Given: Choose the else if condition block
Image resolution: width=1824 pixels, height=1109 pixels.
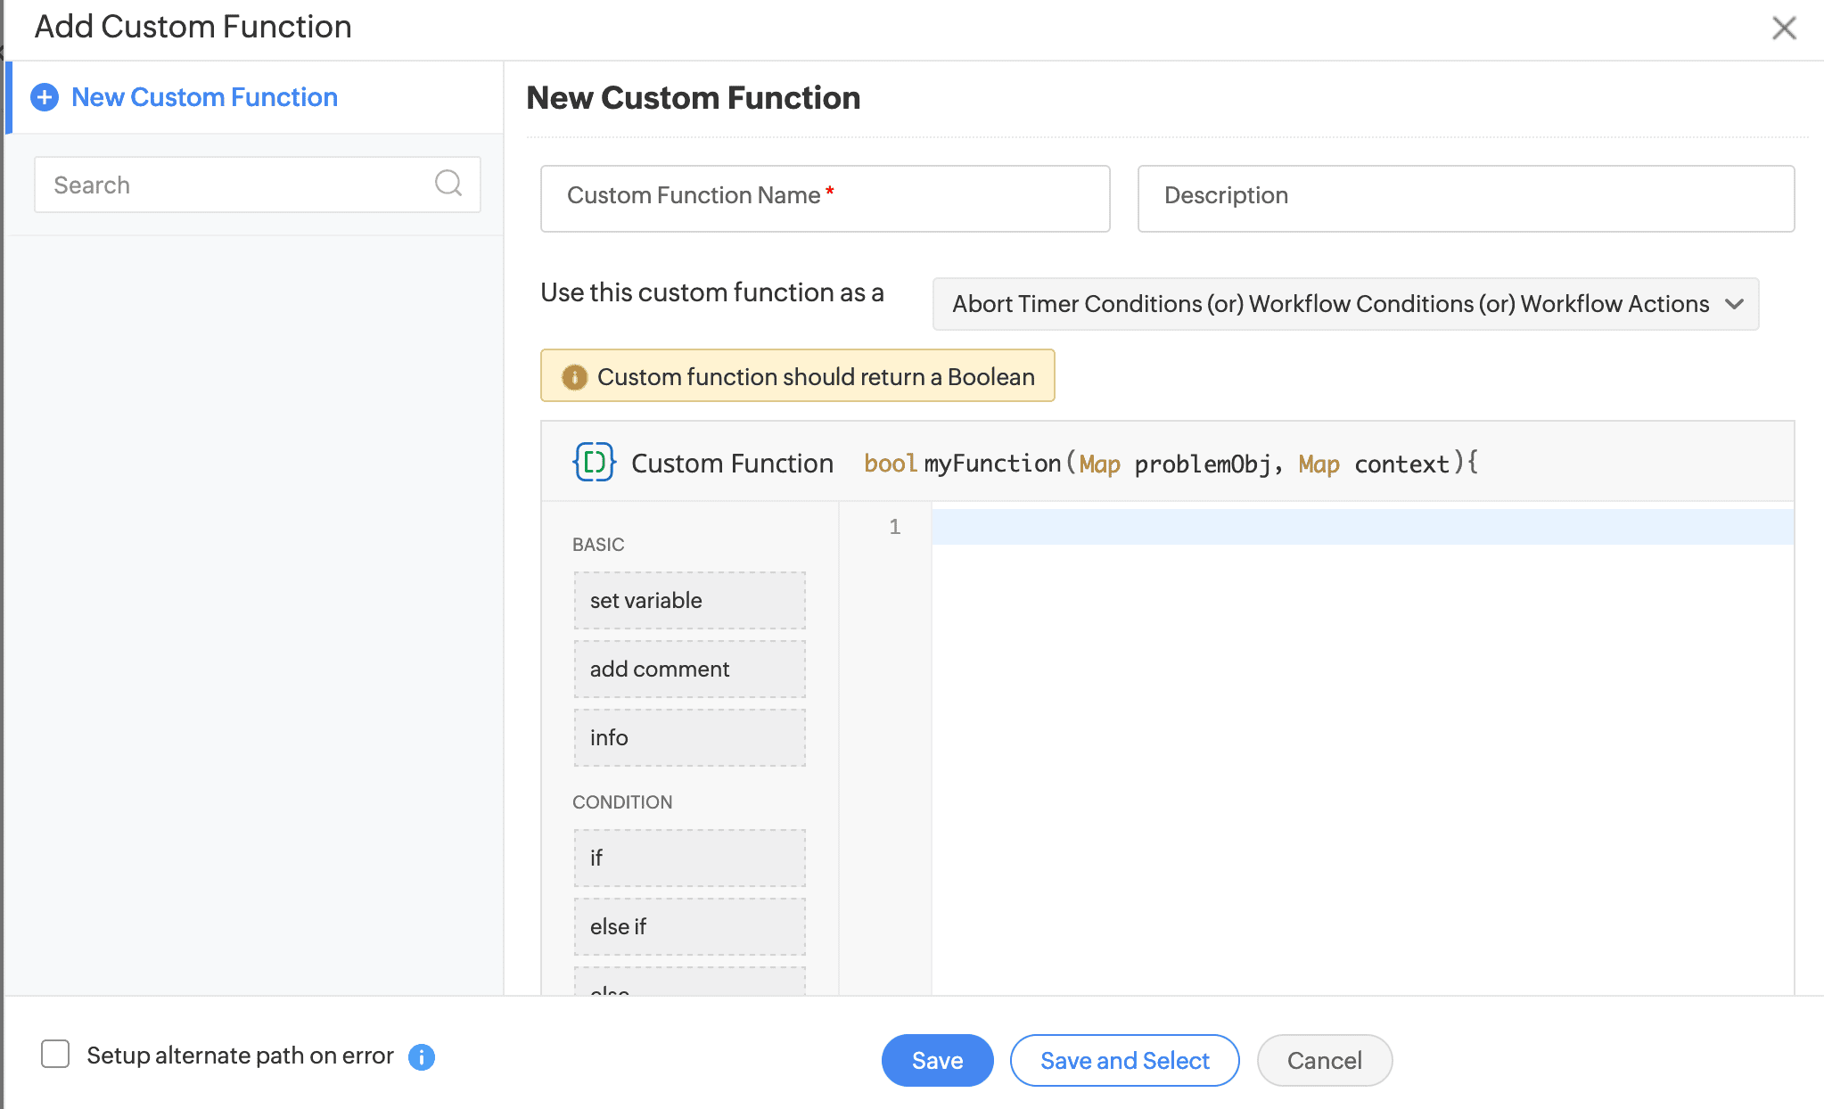Looking at the screenshot, I should (x=689, y=926).
